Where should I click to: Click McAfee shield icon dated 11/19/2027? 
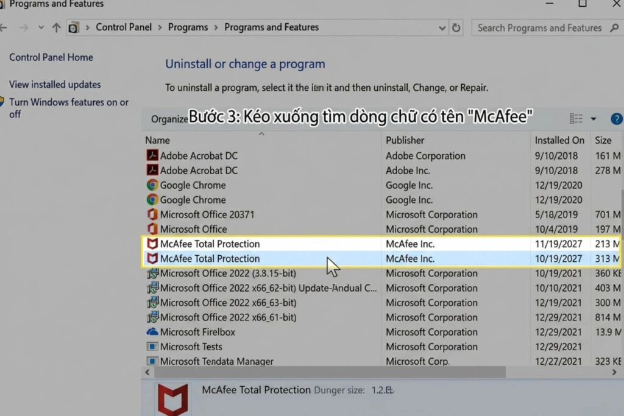[152, 244]
